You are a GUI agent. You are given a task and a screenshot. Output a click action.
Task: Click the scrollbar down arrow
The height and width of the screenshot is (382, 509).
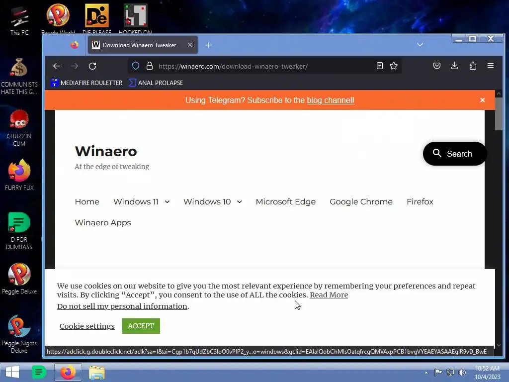click(x=498, y=345)
